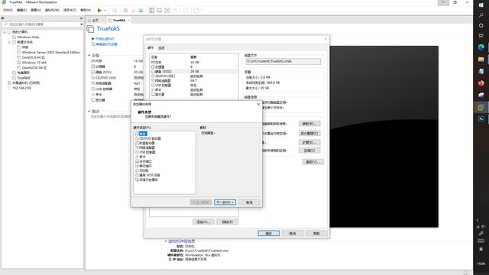489x275 pixels.
Task: Select serial port in hardware type list
Action: click(144, 166)
